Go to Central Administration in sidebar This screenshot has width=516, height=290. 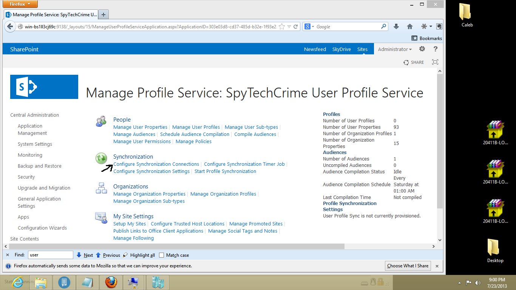[34, 115]
